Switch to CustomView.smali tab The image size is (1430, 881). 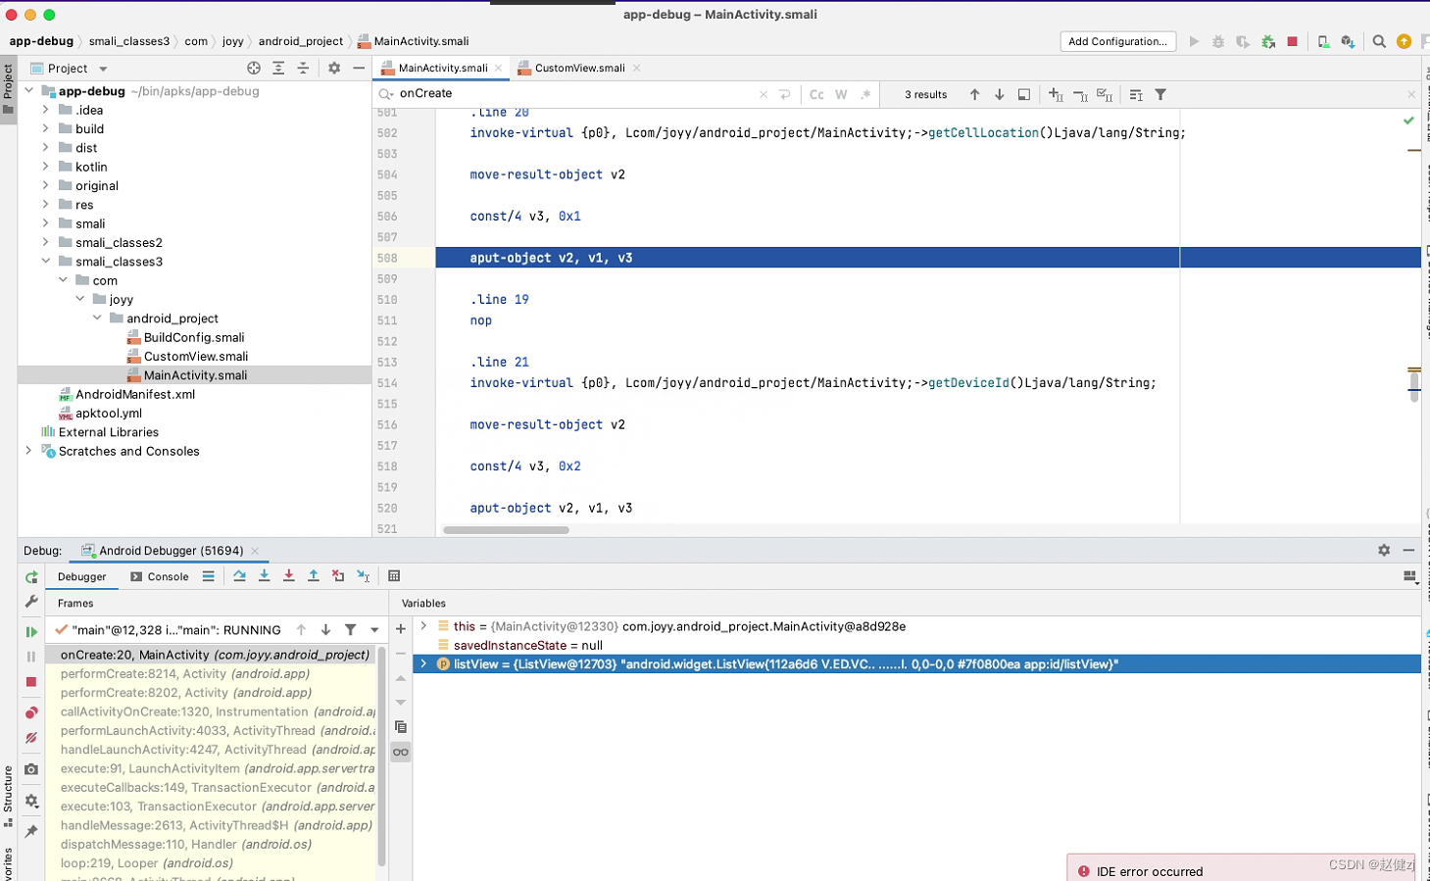(579, 68)
